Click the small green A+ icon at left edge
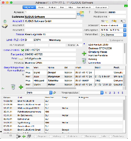131x141 pixels. pos(3,88)
